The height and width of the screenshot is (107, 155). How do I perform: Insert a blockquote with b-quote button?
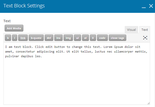pyautogui.click(x=36, y=38)
